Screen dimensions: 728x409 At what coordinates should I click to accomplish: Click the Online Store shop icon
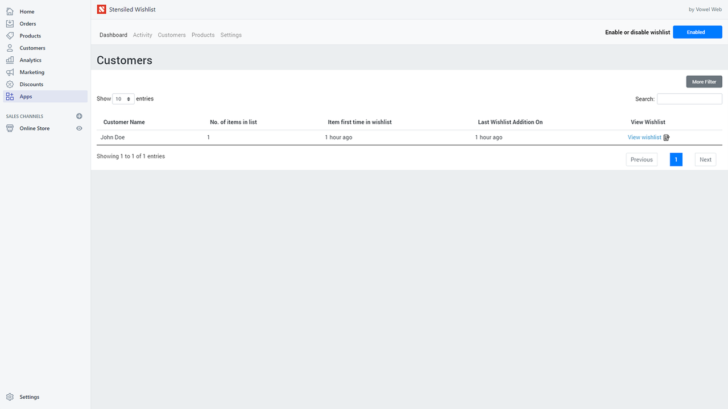[10, 128]
